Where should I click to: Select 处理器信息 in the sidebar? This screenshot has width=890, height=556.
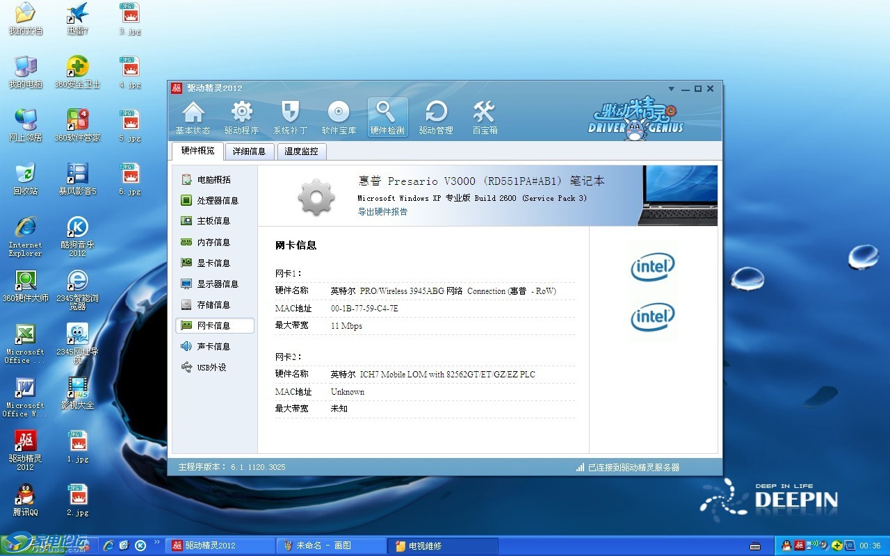(x=217, y=201)
